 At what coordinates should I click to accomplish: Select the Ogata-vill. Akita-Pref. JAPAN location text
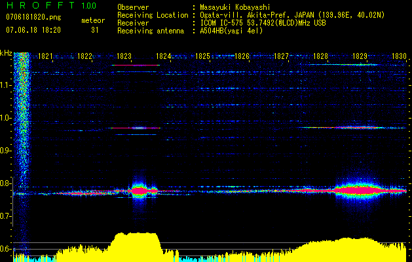292,15
